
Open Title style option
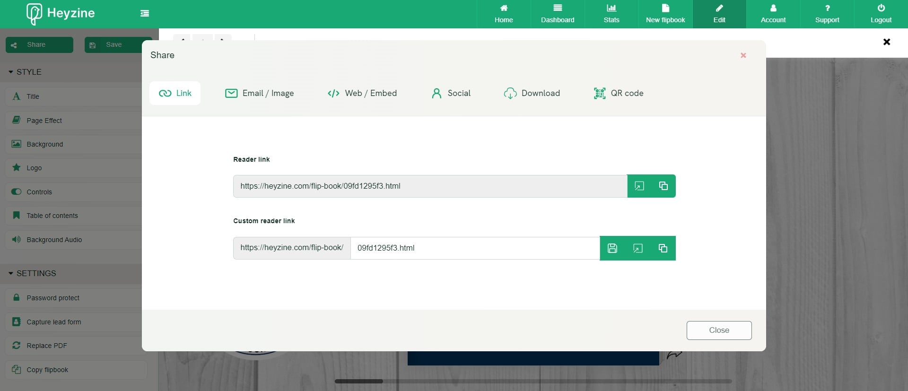tap(73, 96)
